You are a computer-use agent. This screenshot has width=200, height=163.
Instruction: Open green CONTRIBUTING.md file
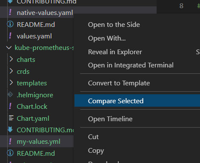click(45, 130)
